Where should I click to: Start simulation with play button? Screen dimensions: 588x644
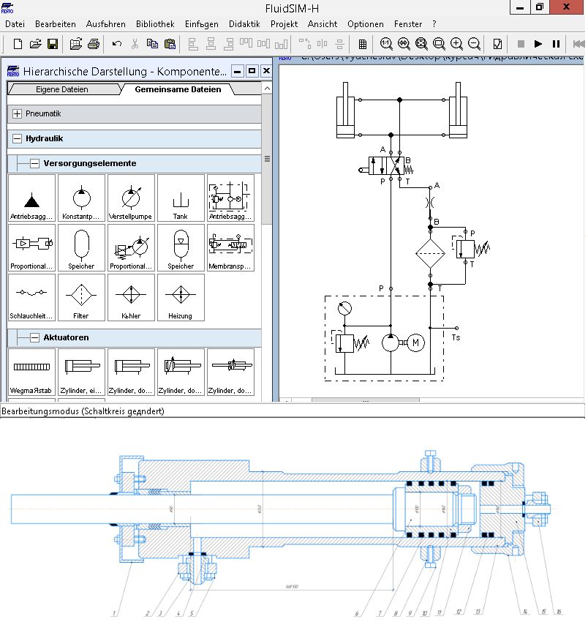click(x=538, y=43)
